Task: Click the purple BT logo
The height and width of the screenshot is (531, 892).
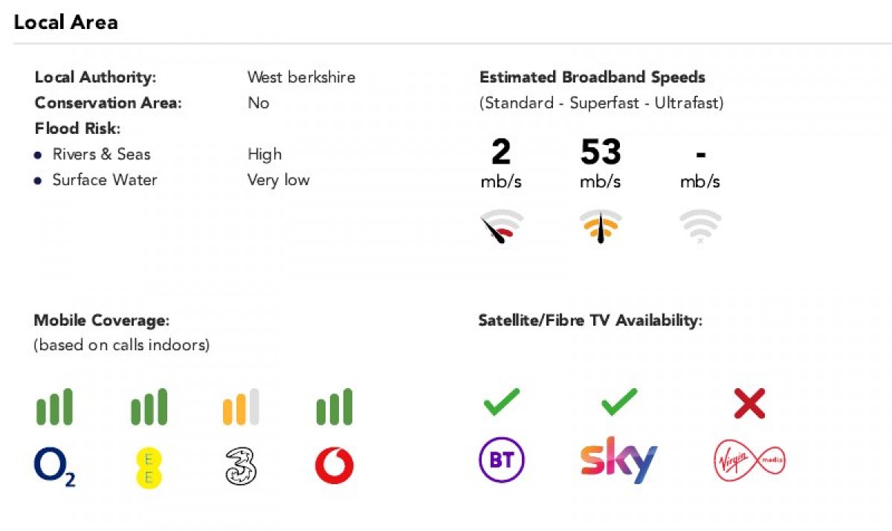Action: (502, 460)
